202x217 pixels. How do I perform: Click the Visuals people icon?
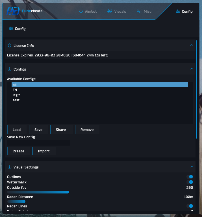110,11
